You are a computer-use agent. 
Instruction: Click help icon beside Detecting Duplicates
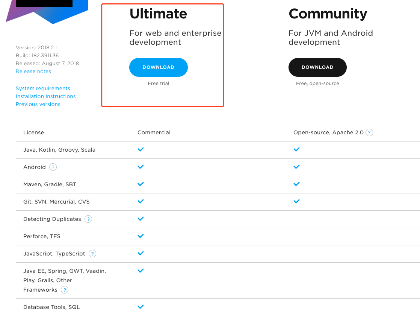pos(88,219)
